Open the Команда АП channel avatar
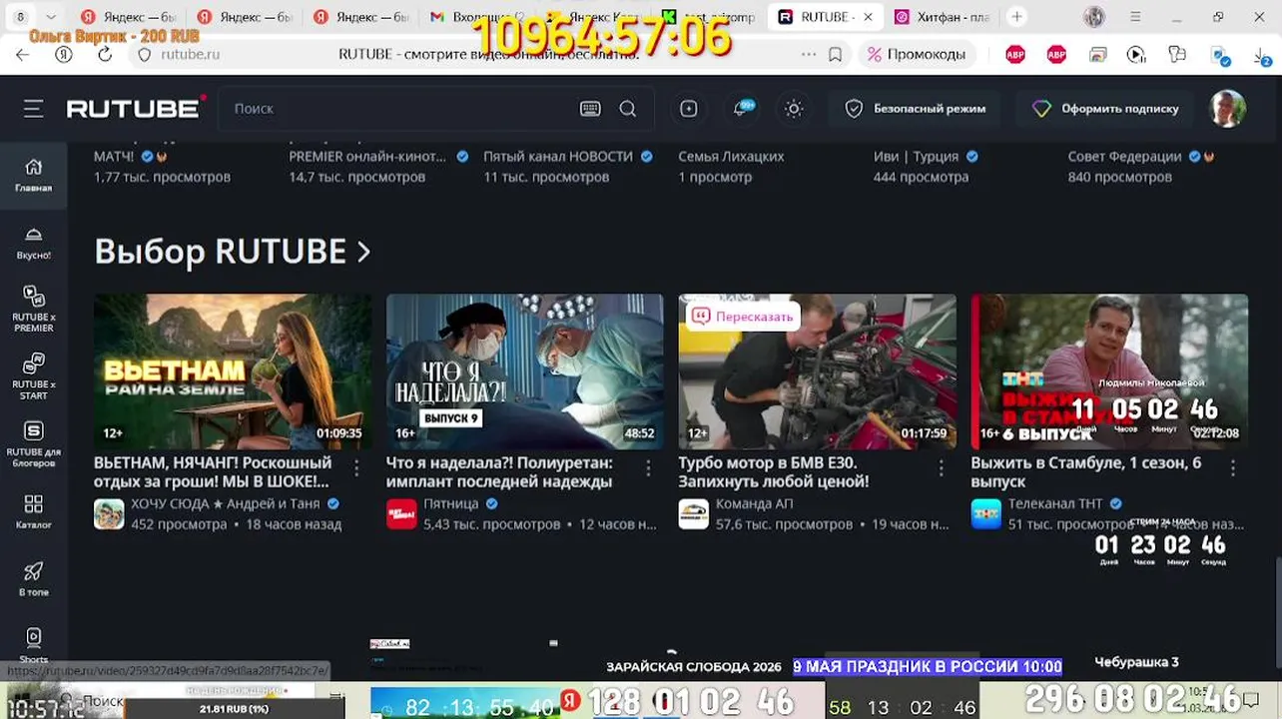The width and height of the screenshot is (1282, 719). coord(694,514)
